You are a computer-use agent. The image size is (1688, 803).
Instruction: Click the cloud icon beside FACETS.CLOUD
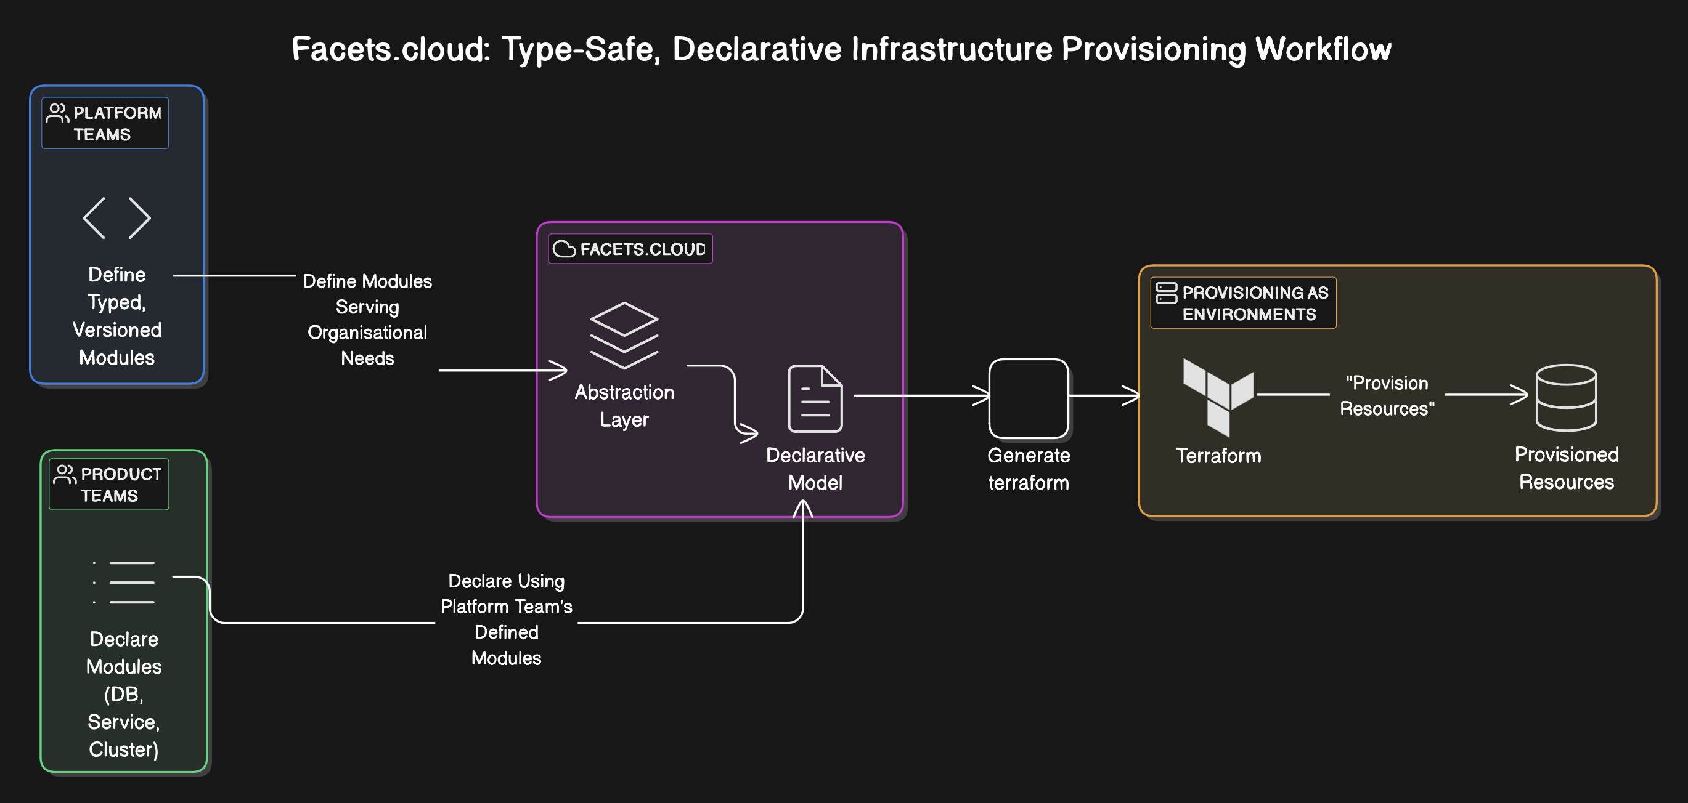tap(563, 249)
